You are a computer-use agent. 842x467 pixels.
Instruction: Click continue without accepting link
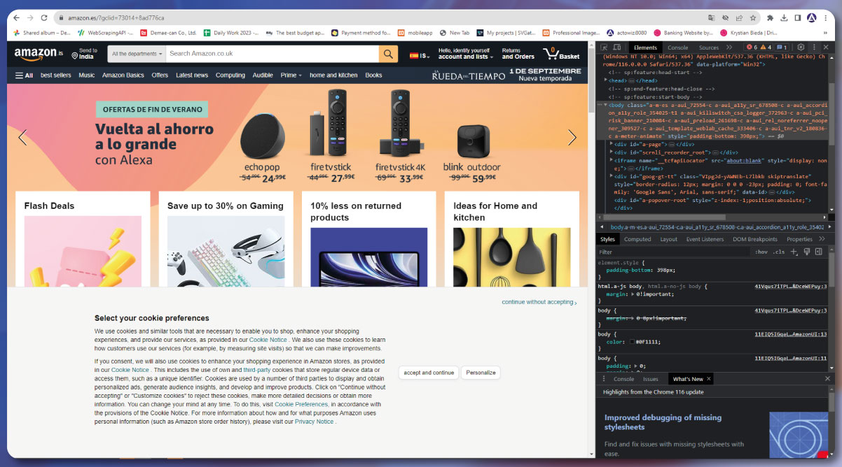pyautogui.click(x=539, y=302)
